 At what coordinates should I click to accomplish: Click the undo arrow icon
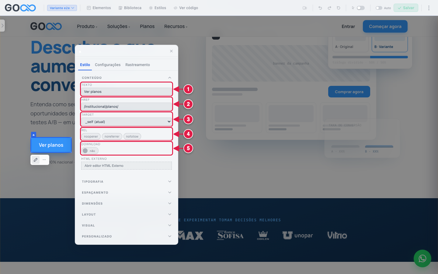coord(320,8)
